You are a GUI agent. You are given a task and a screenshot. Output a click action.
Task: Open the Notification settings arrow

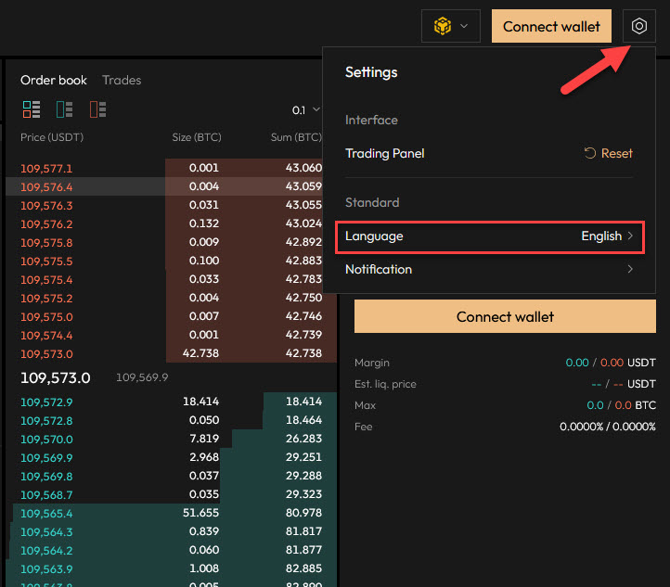coord(630,269)
